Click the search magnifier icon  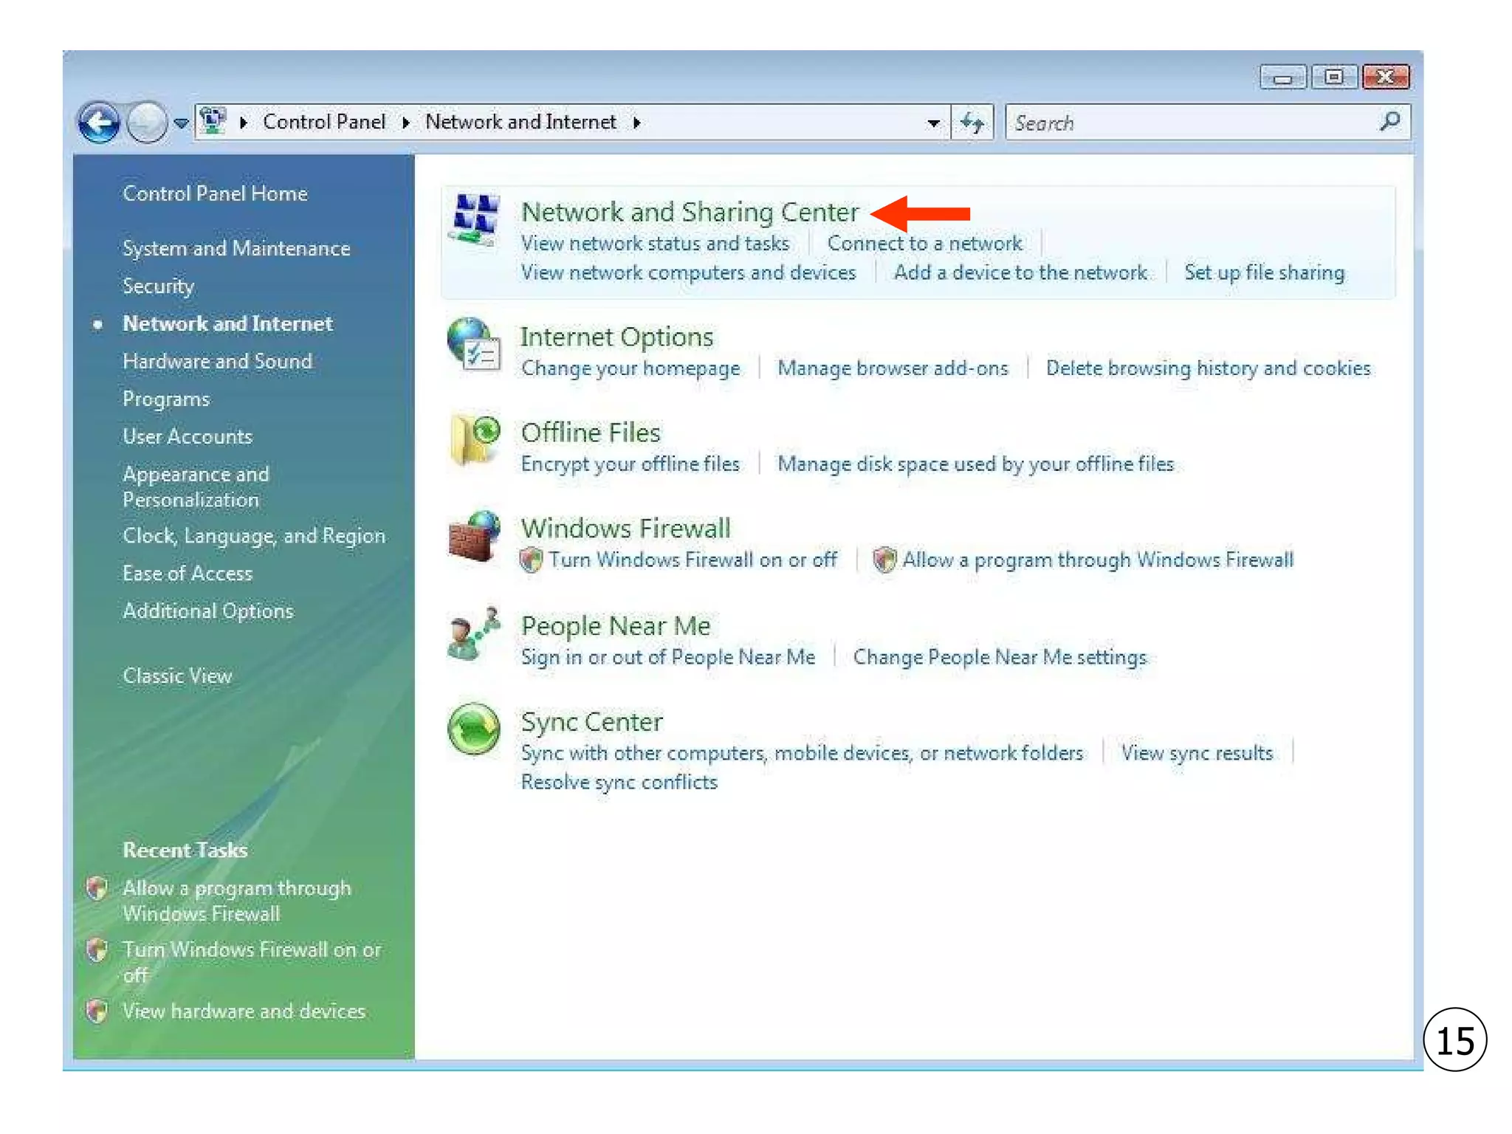[x=1389, y=121]
